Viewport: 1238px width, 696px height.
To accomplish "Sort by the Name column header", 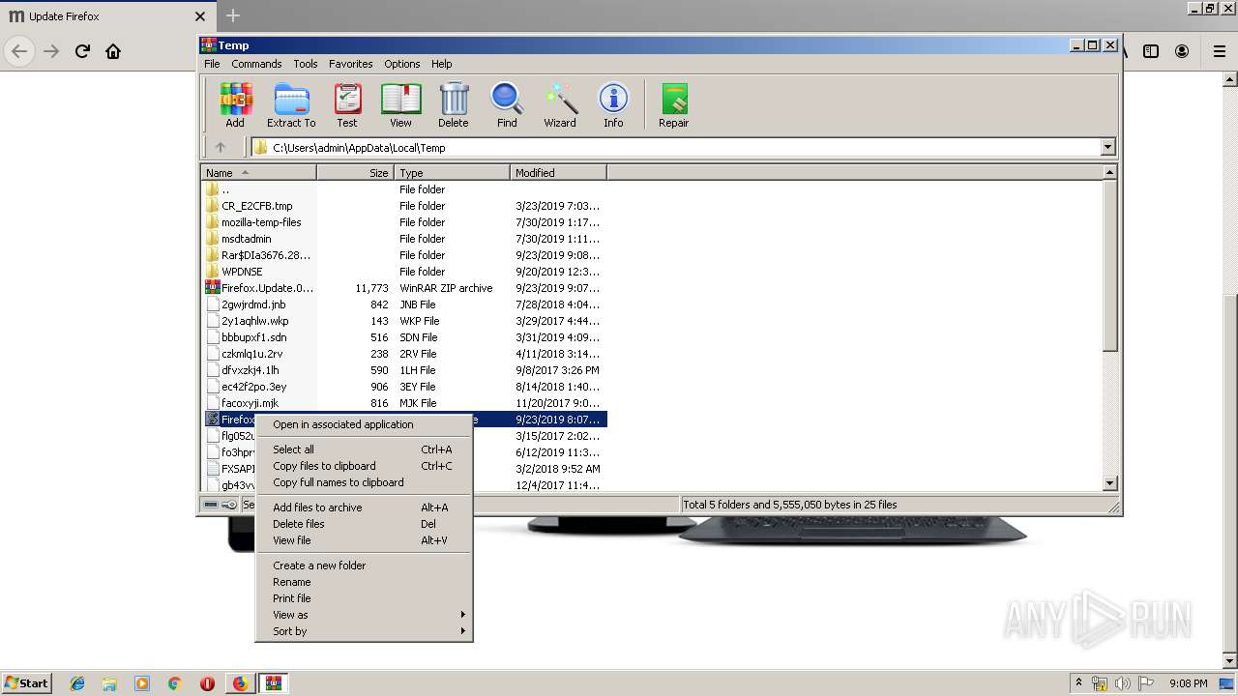I will point(258,173).
